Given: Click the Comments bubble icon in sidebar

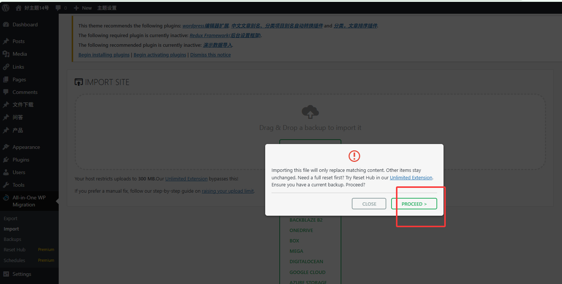Looking at the screenshot, I should tap(6, 92).
